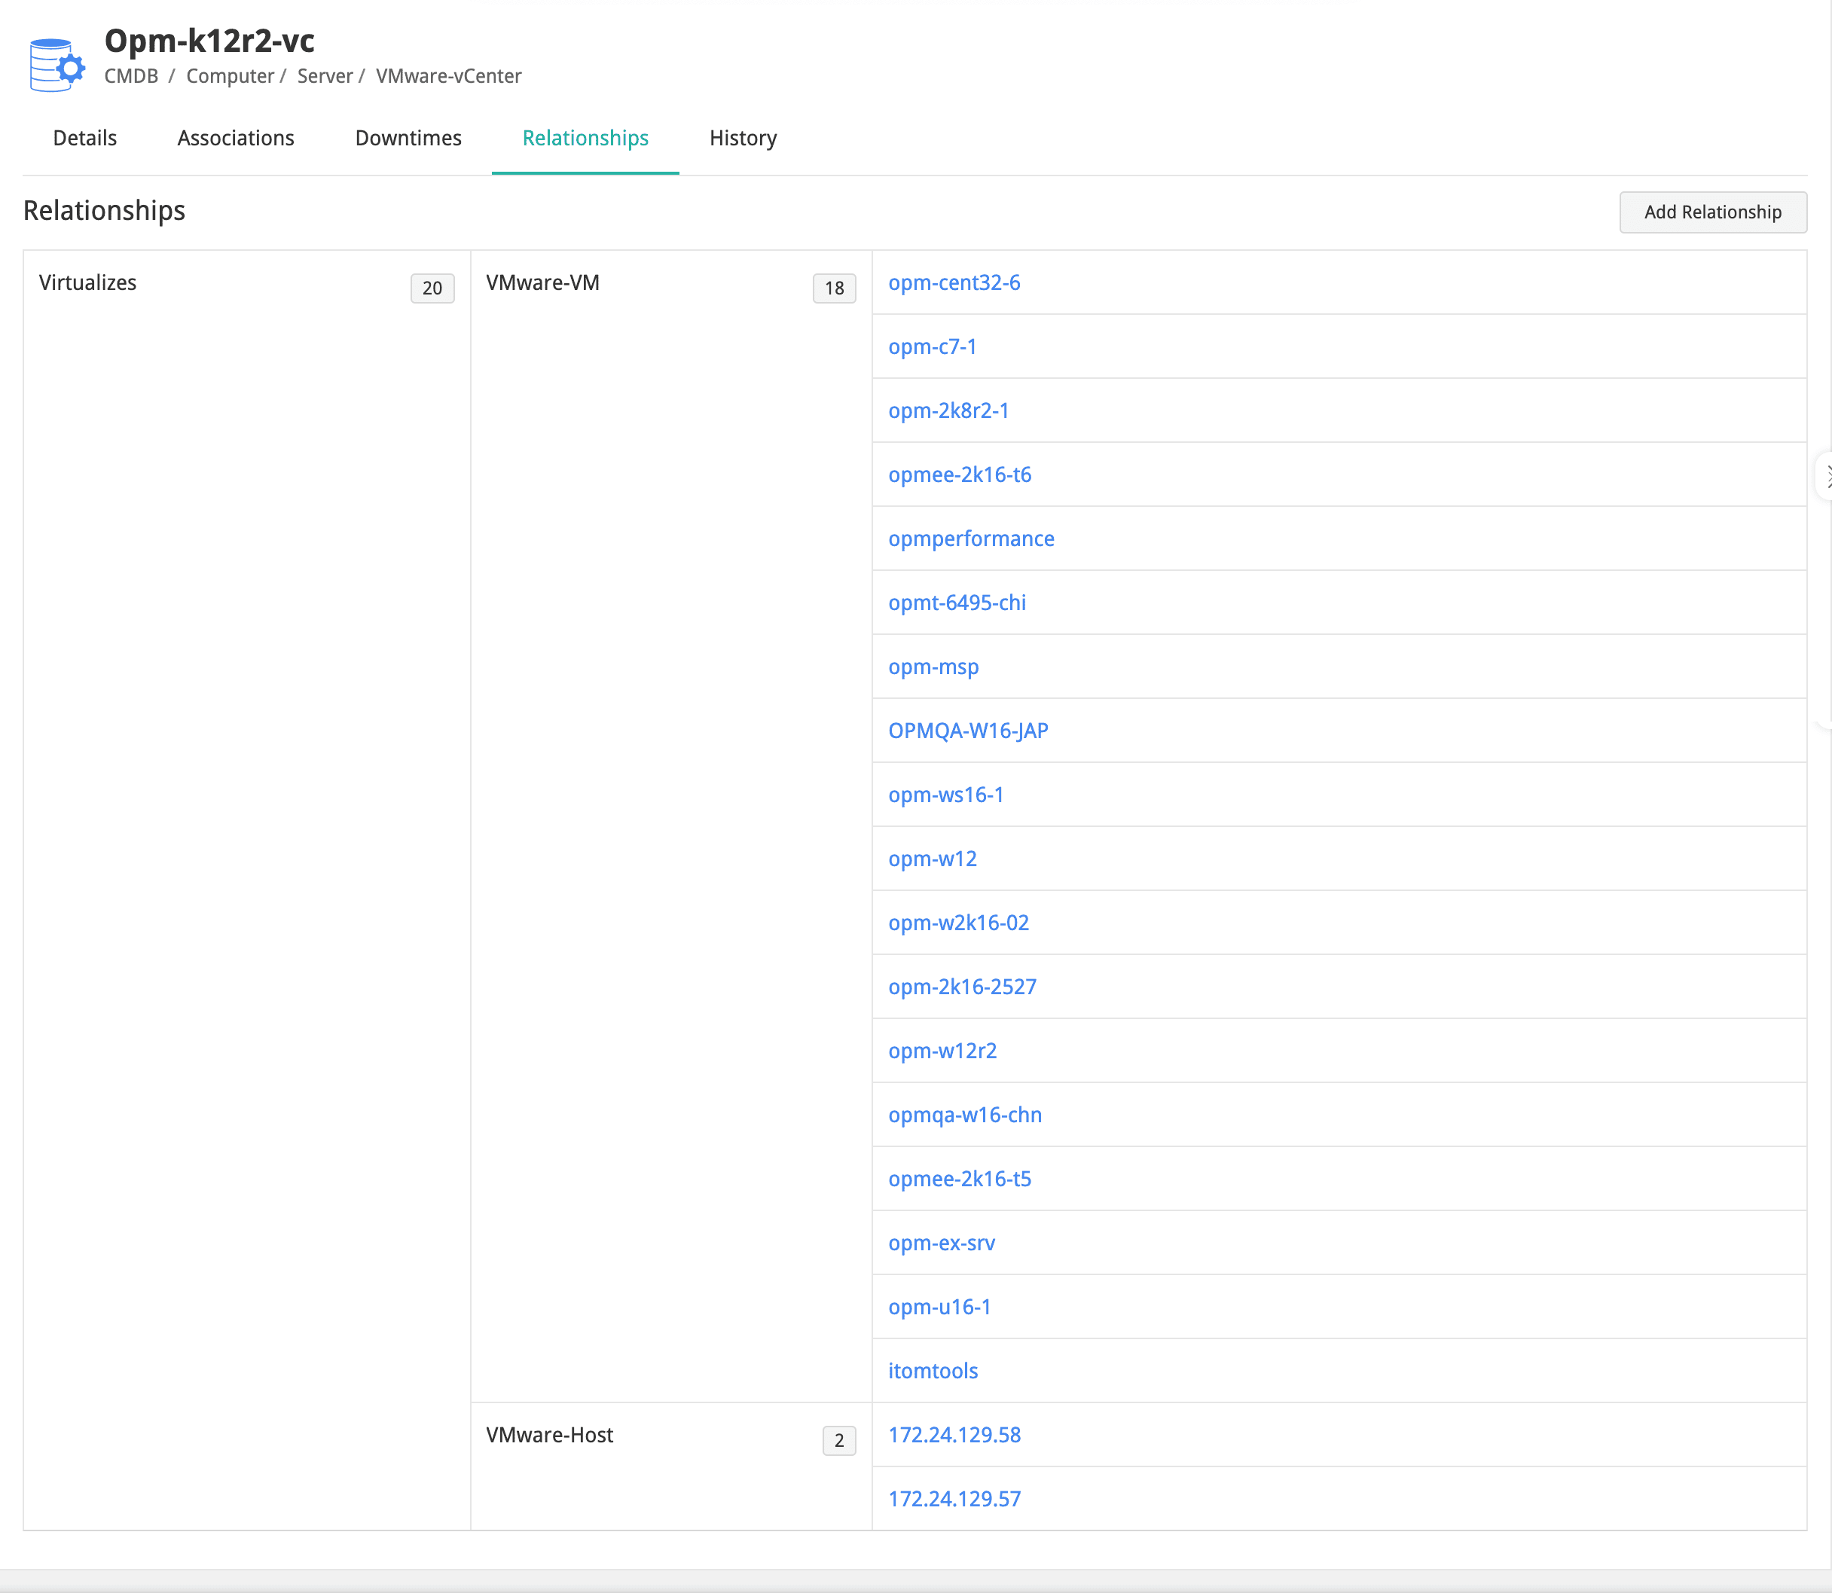Open host 172.24.129.58 link

pos(954,1435)
